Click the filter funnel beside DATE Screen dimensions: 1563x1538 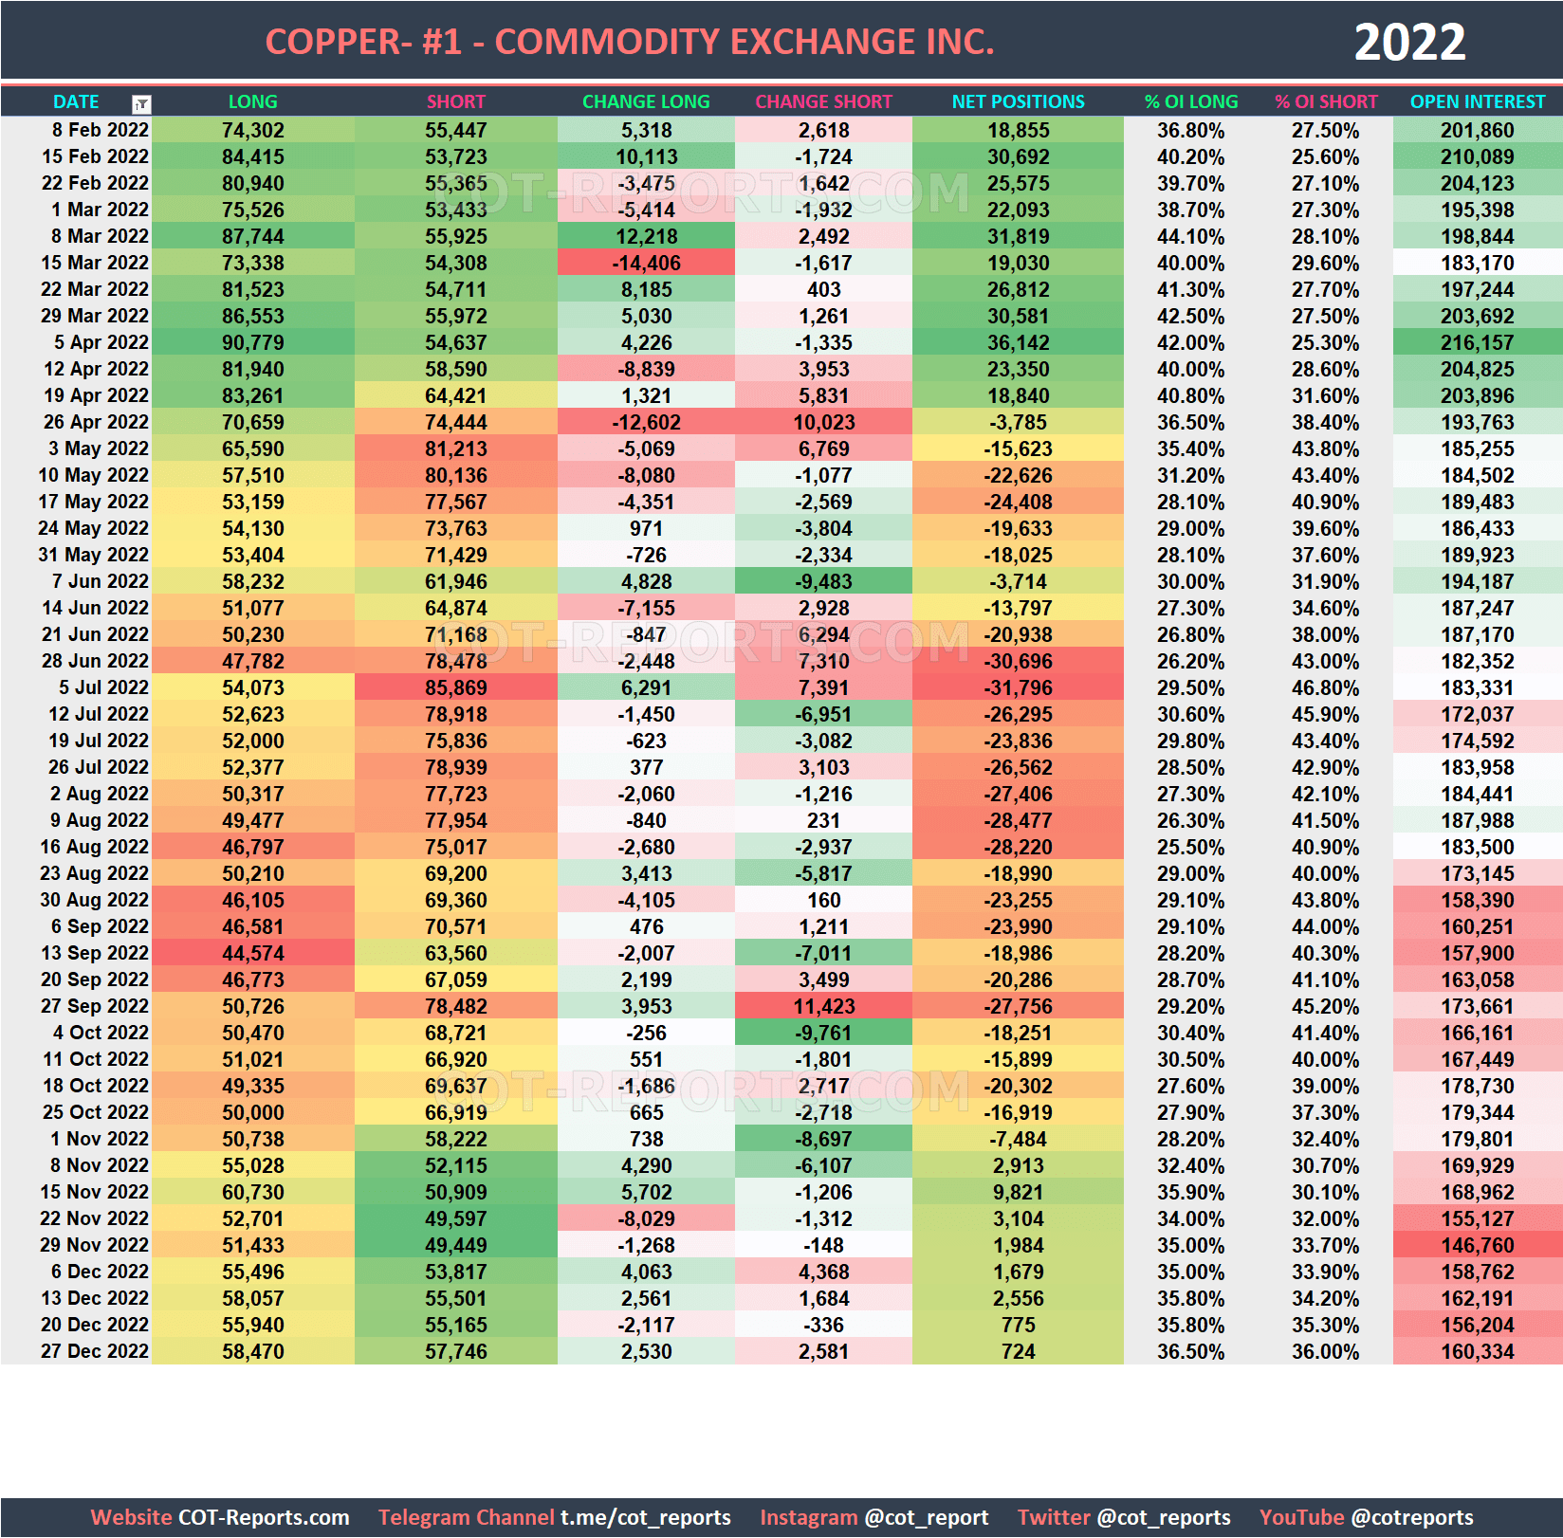[140, 101]
